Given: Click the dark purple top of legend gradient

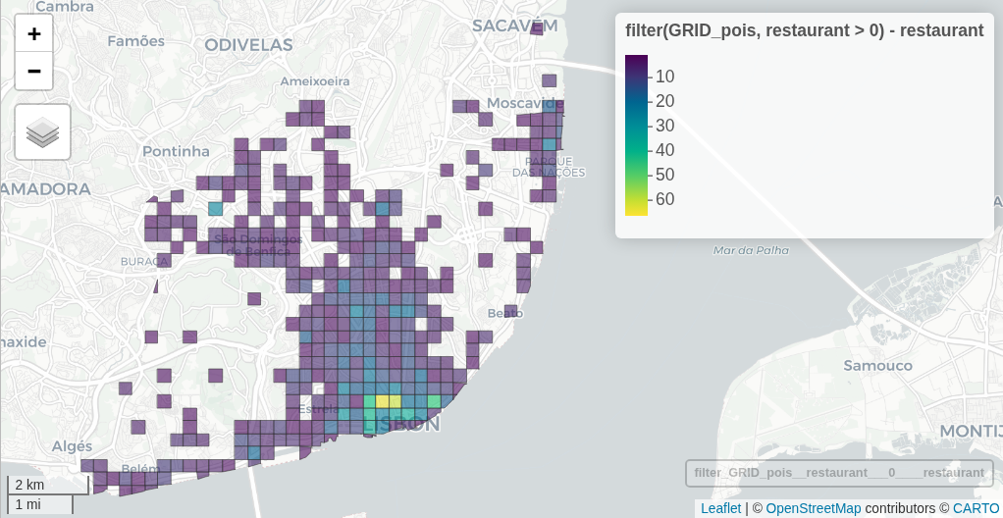Looking at the screenshot, I should tap(636, 61).
